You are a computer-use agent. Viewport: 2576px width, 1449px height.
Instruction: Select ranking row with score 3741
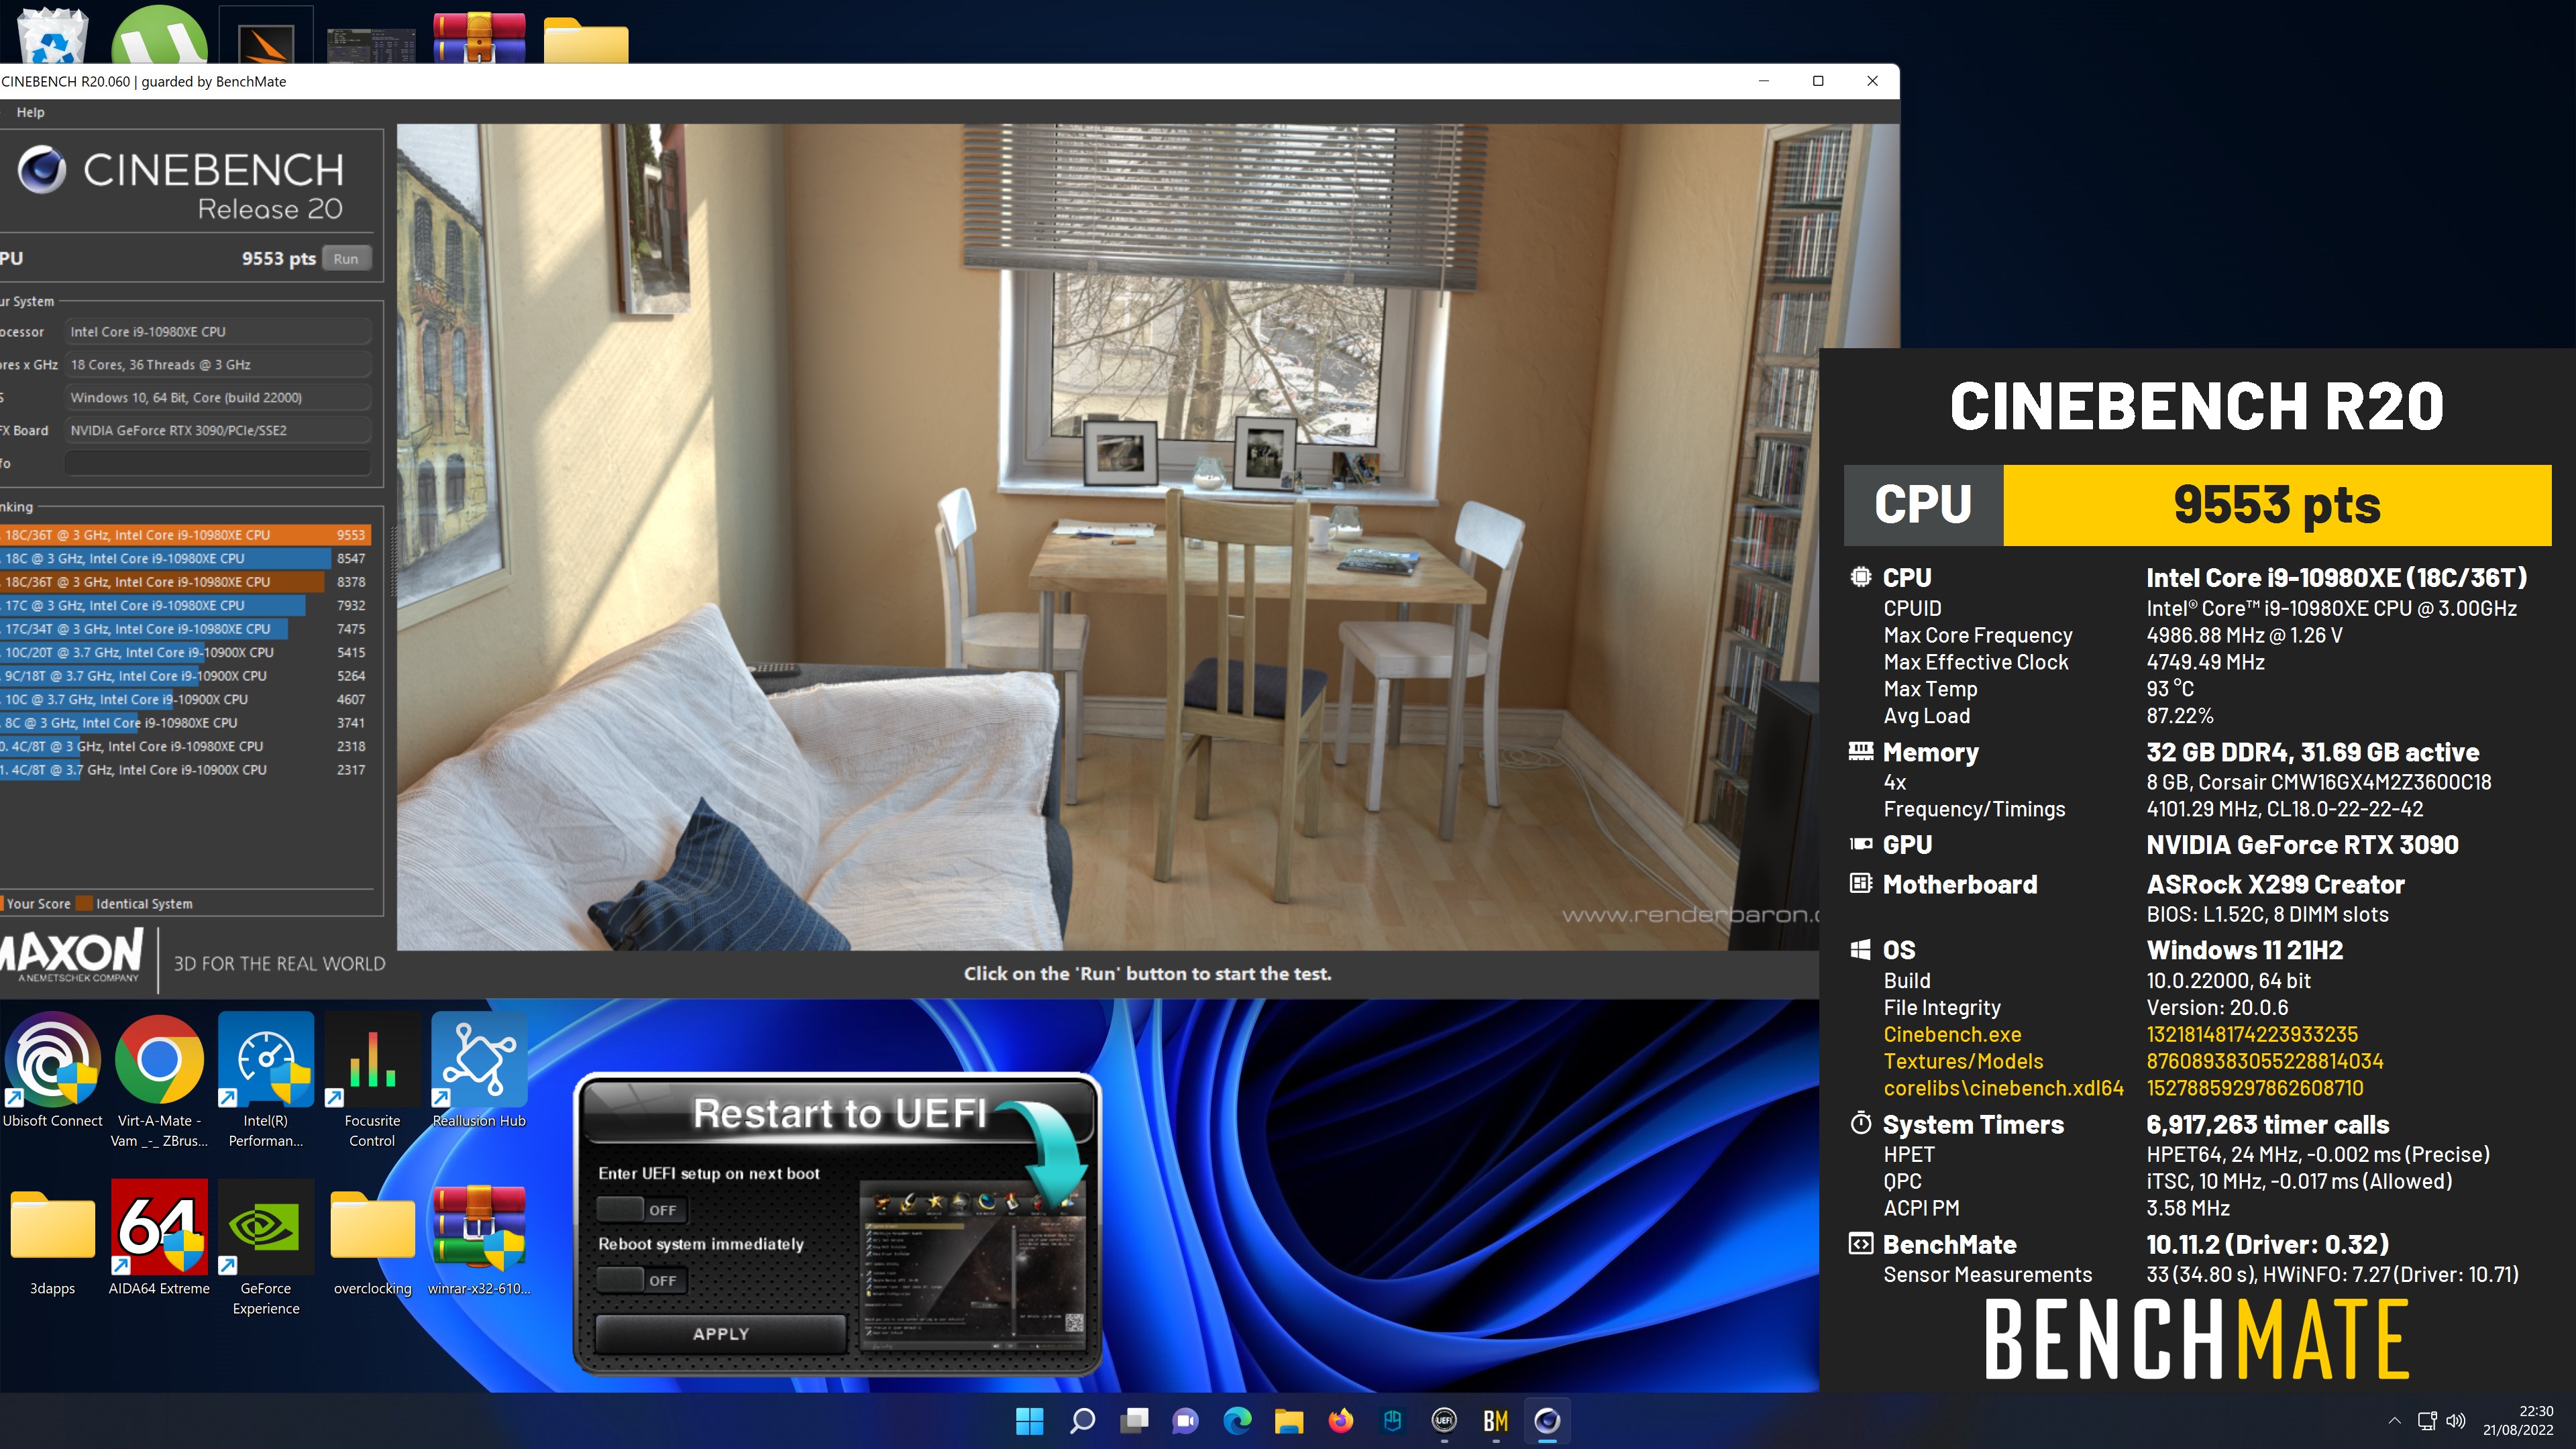(185, 723)
